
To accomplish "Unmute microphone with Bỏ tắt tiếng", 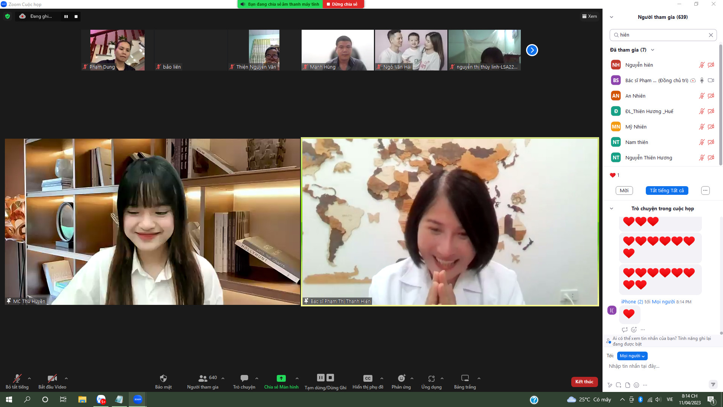I will click(17, 378).
